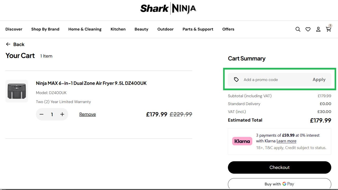Viewport: 338px width, 190px height.
Task: Expand the Home & Cleaning menu
Action: click(x=85, y=29)
